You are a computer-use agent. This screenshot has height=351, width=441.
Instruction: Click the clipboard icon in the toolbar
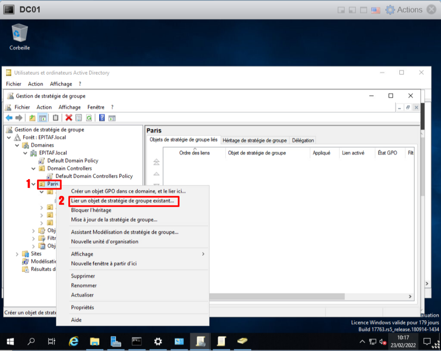[x=56, y=118]
